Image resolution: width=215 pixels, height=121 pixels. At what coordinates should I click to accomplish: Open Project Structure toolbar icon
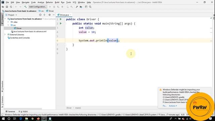(x=81, y=7)
